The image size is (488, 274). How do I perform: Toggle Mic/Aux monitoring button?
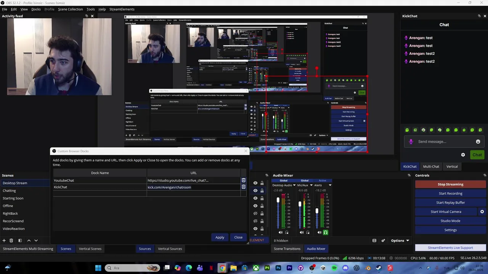click(x=308, y=233)
